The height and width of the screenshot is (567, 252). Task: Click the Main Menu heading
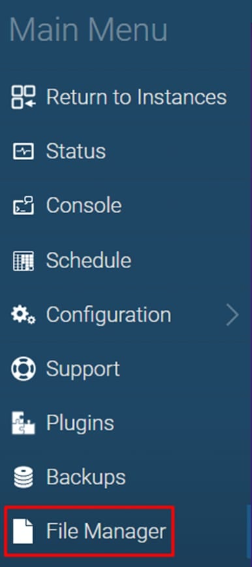(x=88, y=29)
